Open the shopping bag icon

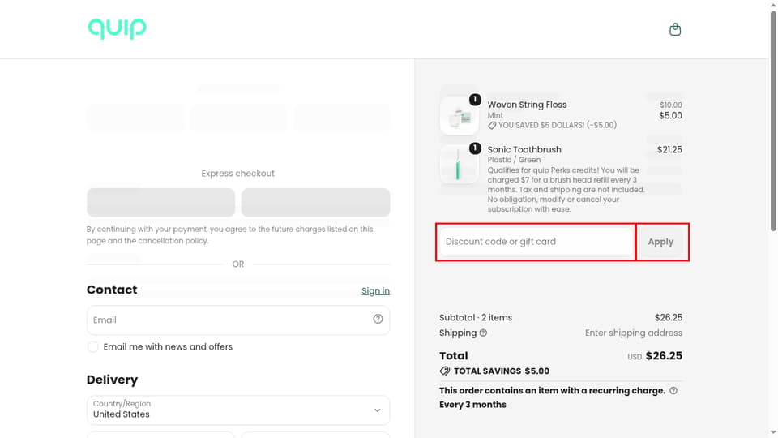click(675, 29)
